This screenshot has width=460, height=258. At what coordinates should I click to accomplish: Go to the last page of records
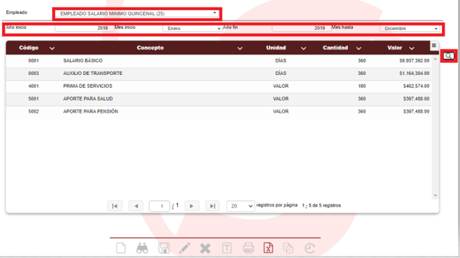point(213,206)
